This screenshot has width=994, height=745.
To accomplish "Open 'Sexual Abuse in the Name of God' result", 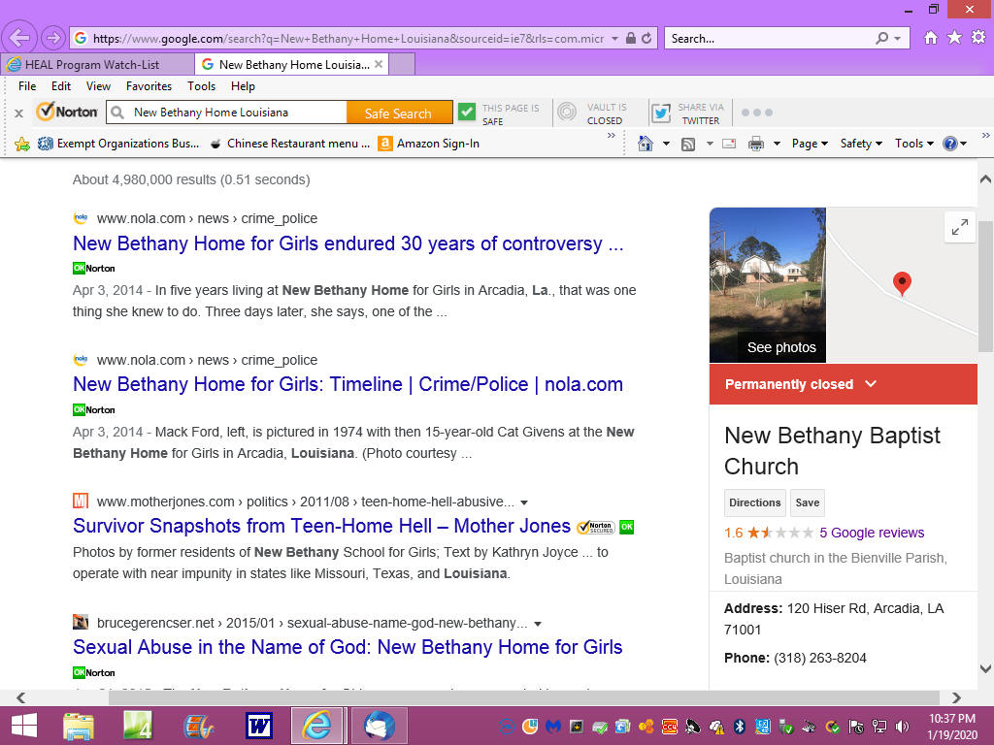I will point(348,647).
